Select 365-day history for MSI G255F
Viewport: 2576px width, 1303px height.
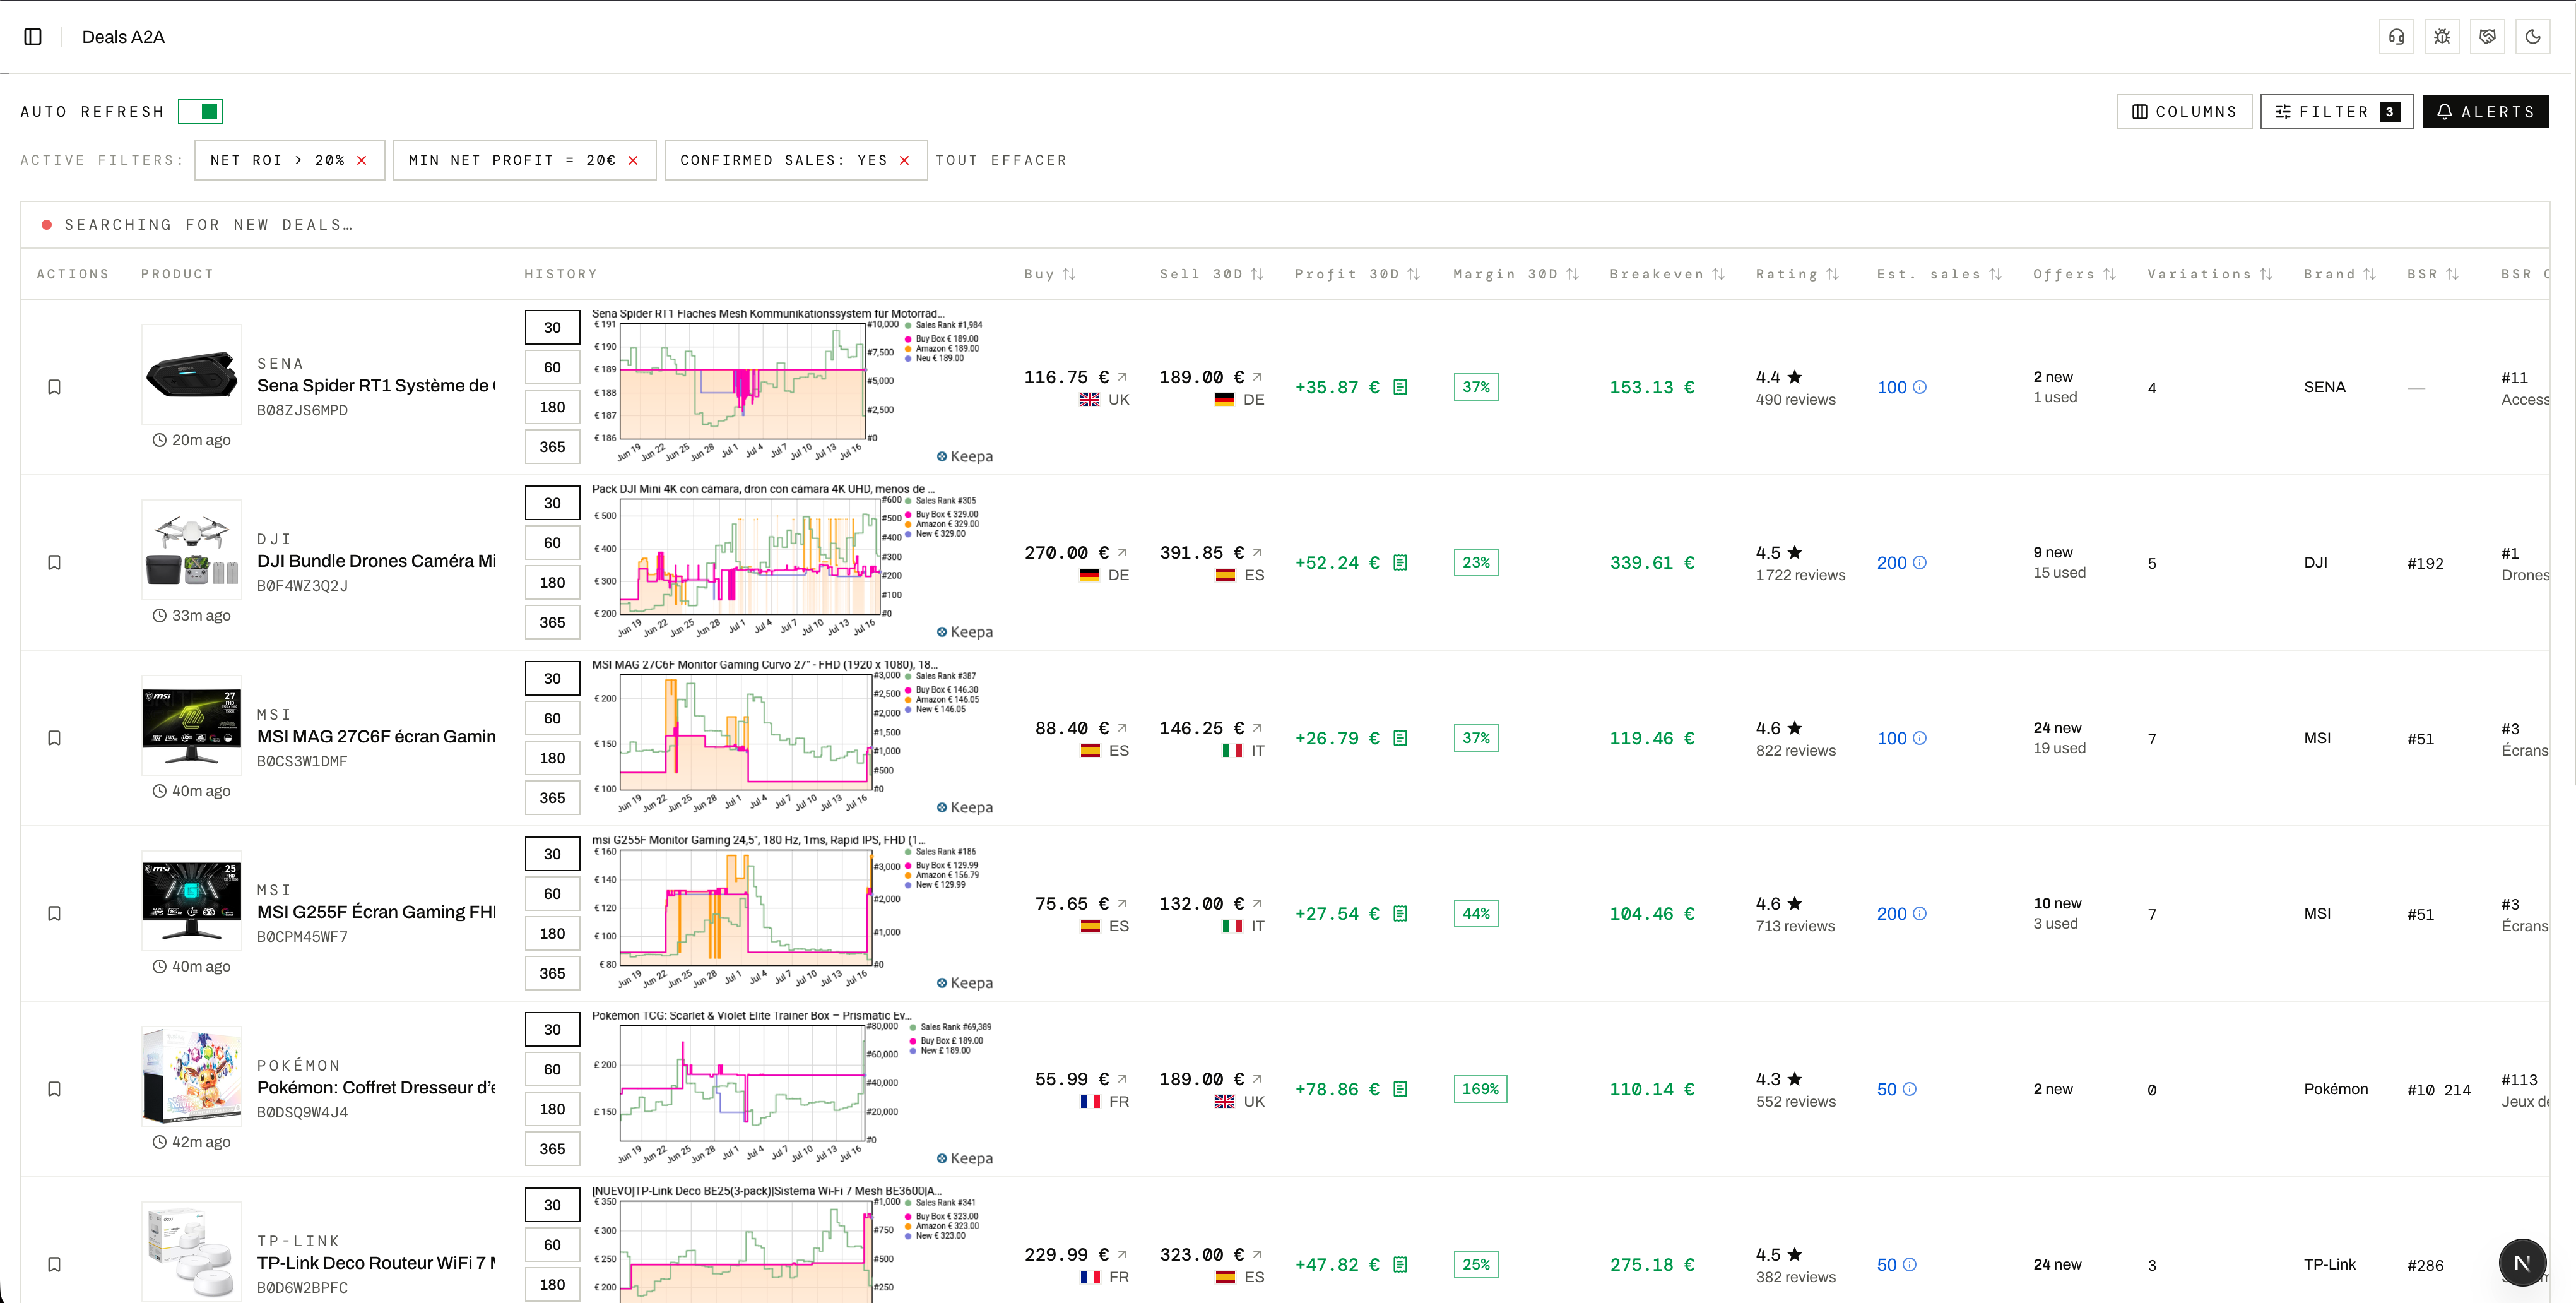[x=553, y=973]
